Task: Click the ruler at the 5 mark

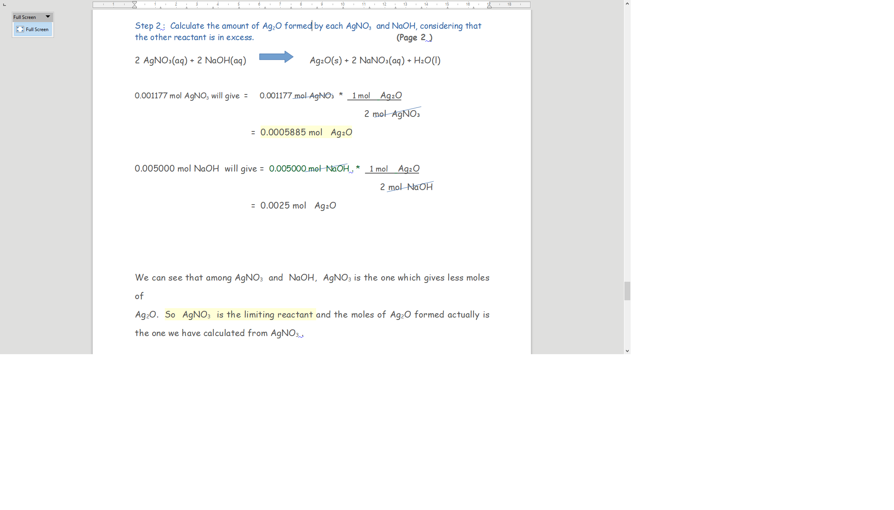Action: 238,4
